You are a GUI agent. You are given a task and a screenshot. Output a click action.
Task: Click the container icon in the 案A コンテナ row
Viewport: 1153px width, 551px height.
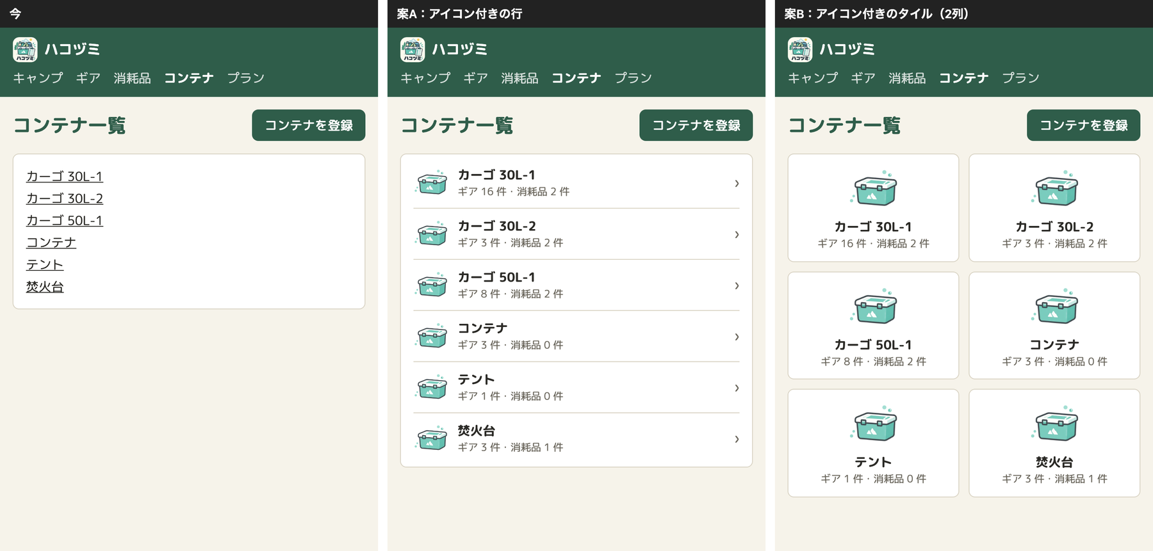click(431, 336)
